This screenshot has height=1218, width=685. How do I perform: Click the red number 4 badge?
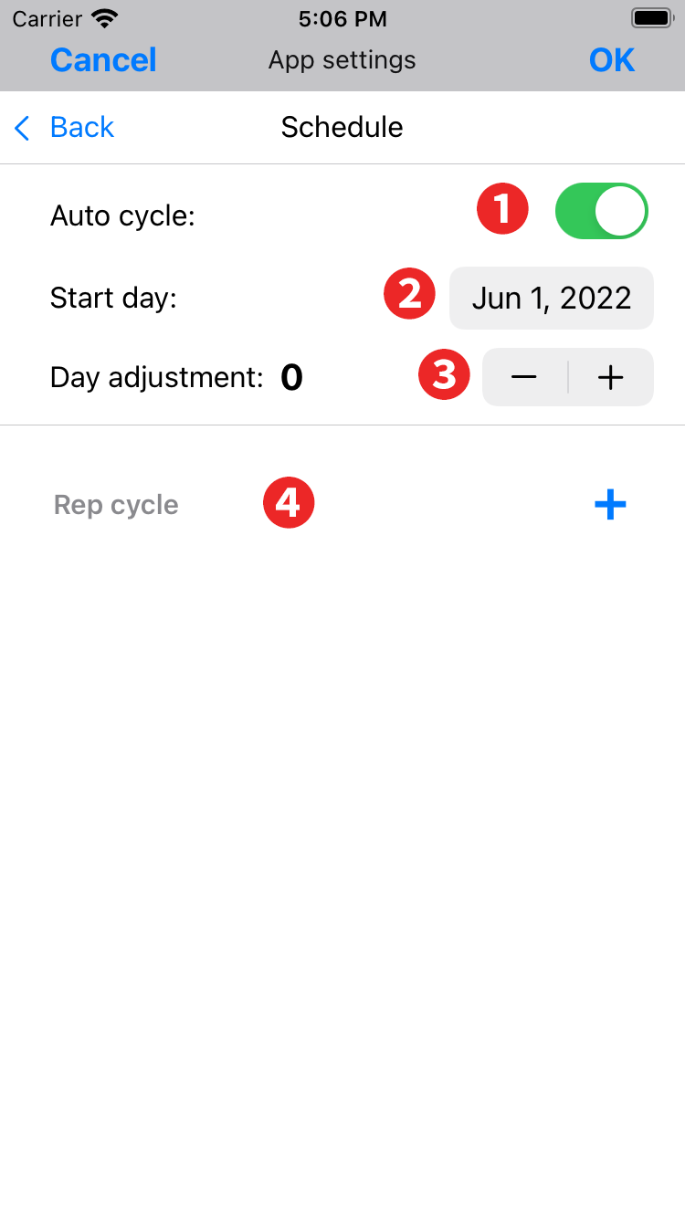[289, 502]
